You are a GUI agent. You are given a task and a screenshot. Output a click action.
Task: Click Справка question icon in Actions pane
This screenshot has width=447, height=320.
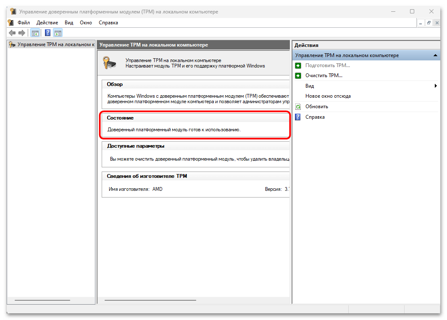[x=298, y=117]
